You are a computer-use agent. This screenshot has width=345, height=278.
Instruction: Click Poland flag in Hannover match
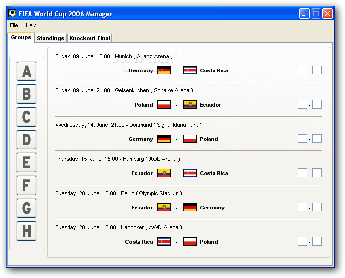pyautogui.click(x=190, y=241)
